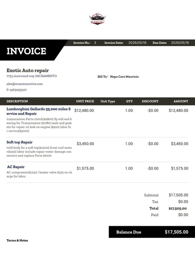This screenshot has height=277, width=195.
Task: Click the UNIT PRICE column header
Action: point(85,101)
